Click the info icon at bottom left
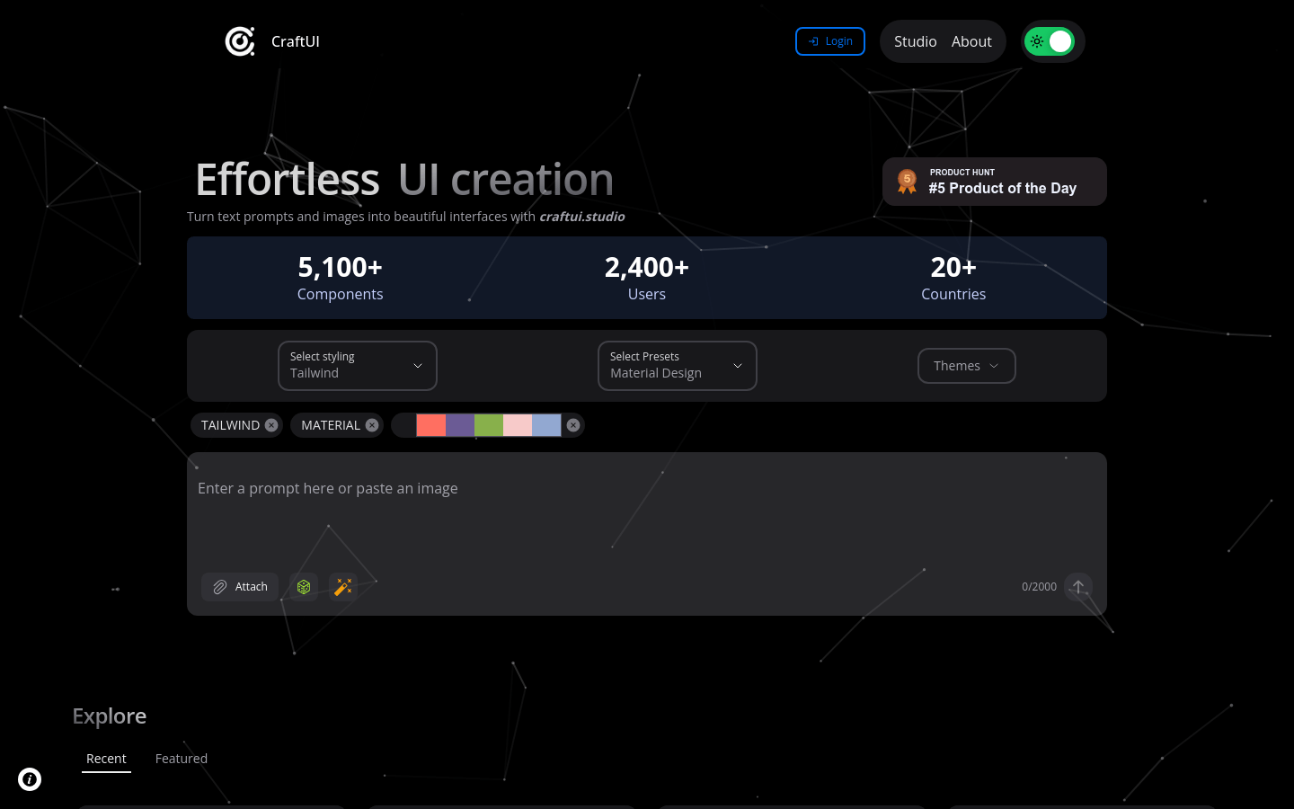1294x809 pixels. pos(30,779)
